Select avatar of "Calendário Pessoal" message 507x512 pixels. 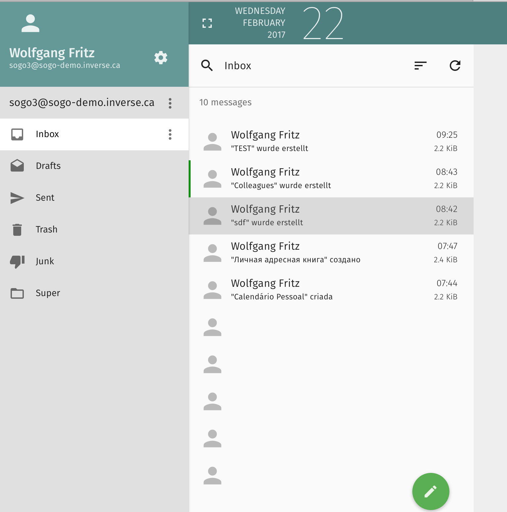pyautogui.click(x=212, y=290)
